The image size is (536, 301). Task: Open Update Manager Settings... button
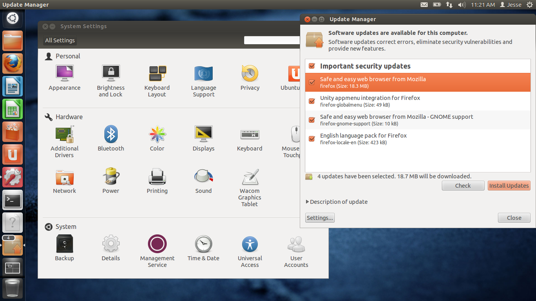point(320,218)
